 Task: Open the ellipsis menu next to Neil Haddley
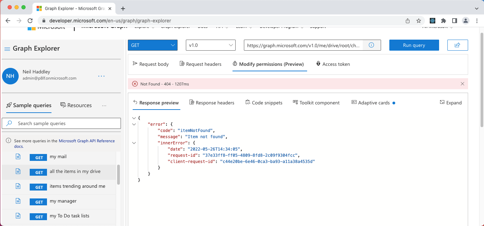coord(101,76)
